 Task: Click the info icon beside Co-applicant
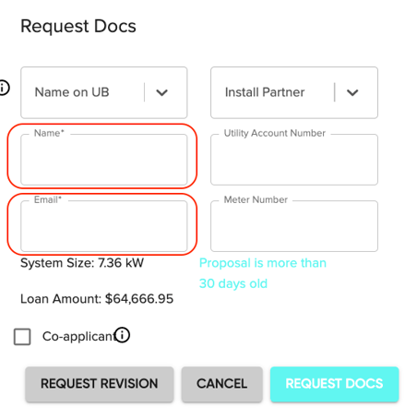[122, 335]
